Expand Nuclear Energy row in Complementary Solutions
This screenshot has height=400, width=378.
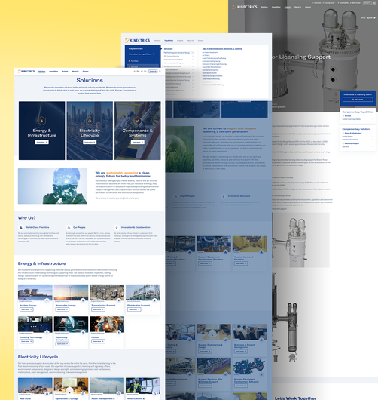tap(358, 137)
